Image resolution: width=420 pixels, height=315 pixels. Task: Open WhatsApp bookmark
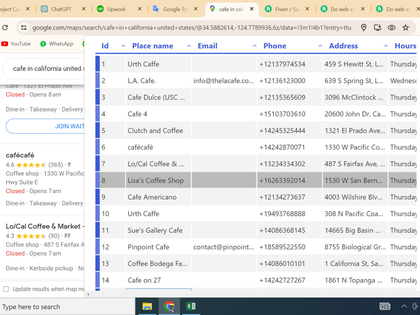[x=57, y=44]
